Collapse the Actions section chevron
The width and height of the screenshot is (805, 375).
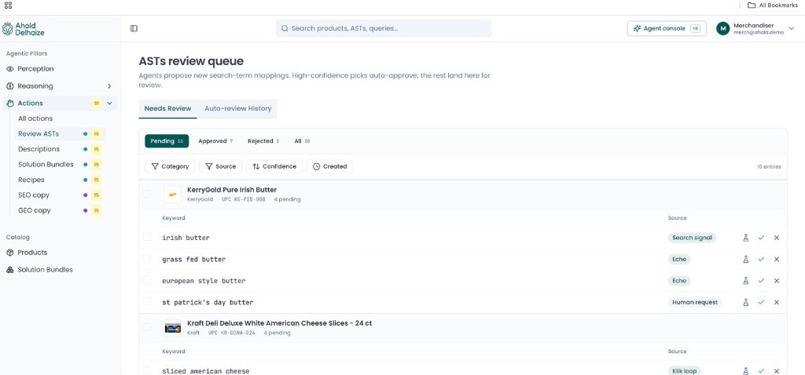coord(109,103)
